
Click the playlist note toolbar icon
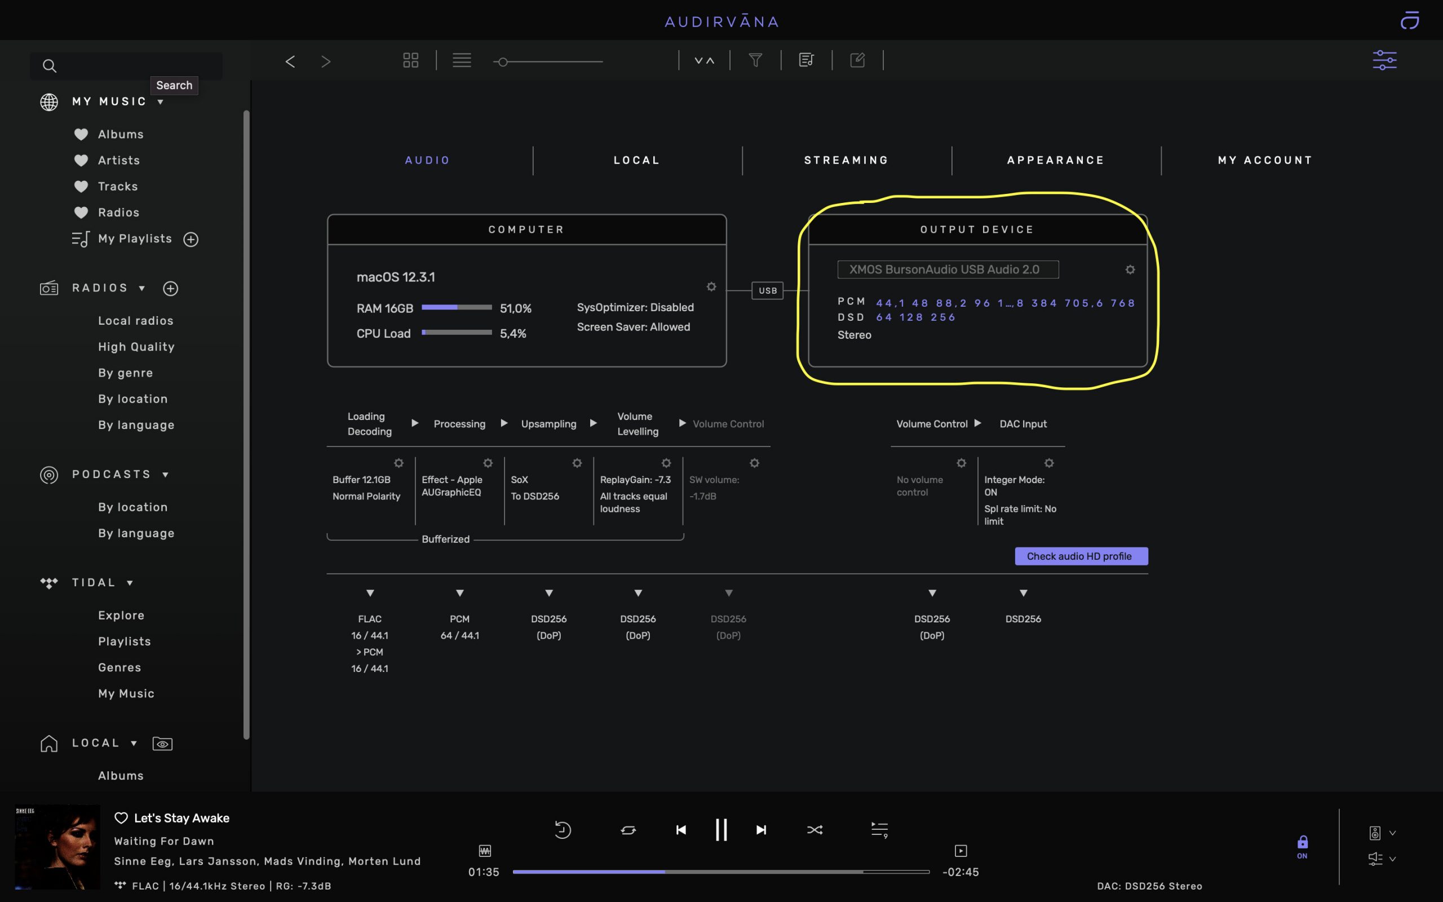point(806,60)
